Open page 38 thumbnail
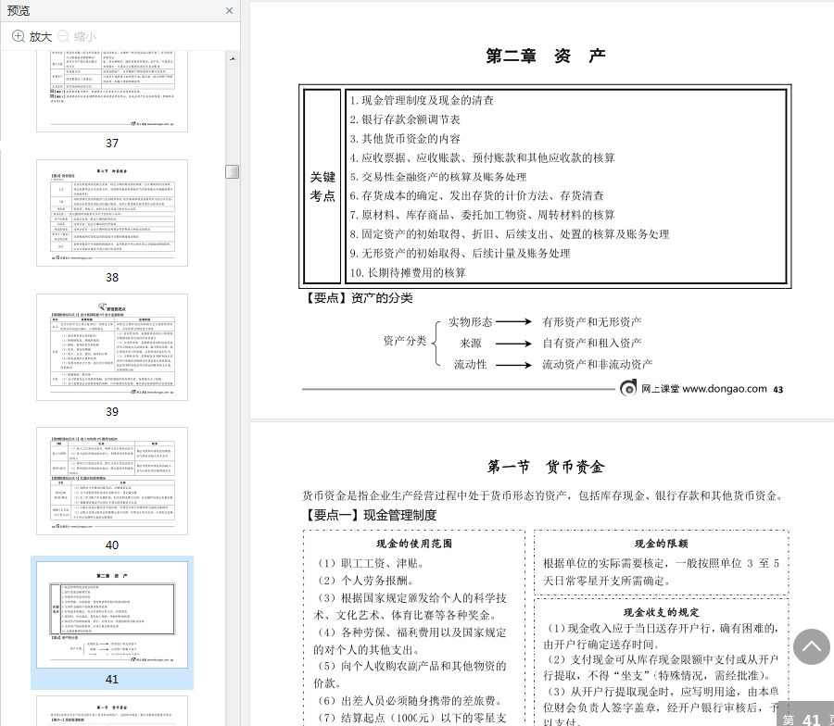Viewport: 834px width, 726px height. (112, 213)
